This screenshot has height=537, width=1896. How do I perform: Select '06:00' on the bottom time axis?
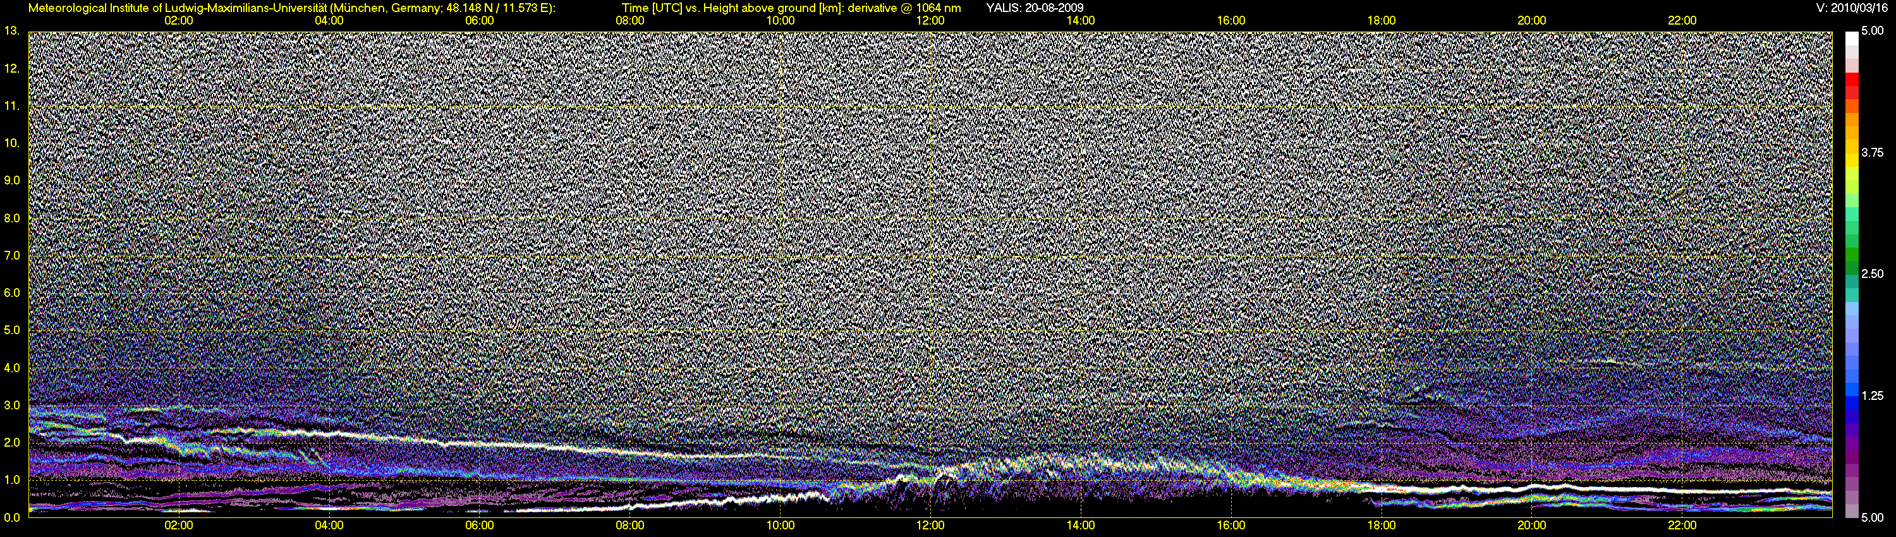pos(480,526)
